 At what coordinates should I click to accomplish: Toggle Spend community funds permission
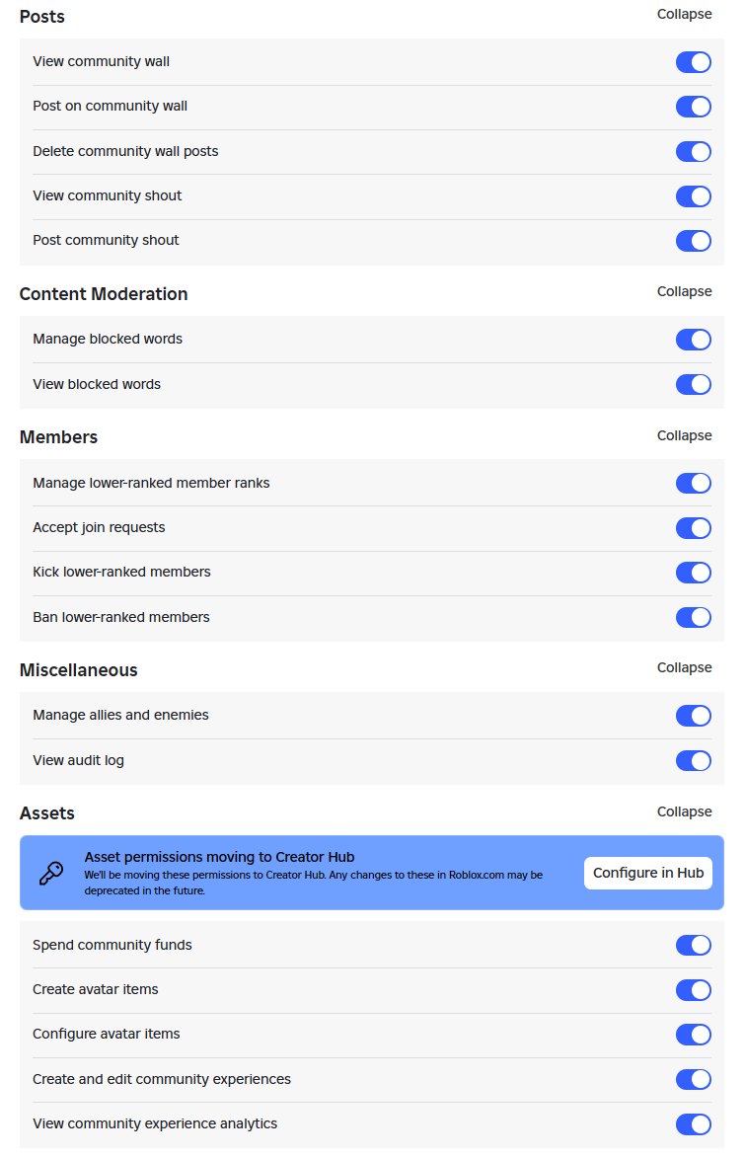click(x=693, y=946)
